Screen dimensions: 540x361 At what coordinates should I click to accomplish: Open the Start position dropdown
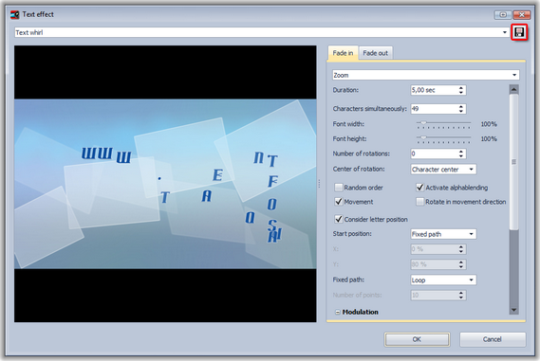point(443,234)
